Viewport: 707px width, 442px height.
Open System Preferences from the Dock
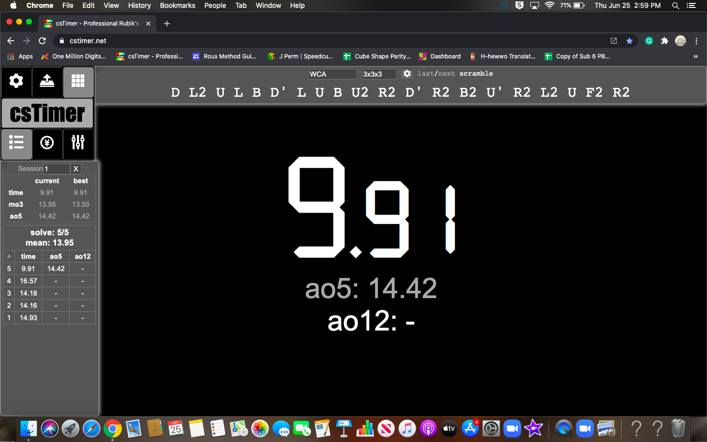(491, 429)
